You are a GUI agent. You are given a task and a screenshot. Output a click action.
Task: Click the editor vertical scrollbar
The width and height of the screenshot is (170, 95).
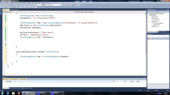(146, 43)
